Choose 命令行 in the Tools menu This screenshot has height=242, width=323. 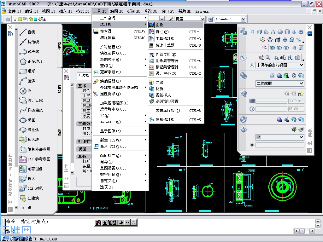pos(120,31)
